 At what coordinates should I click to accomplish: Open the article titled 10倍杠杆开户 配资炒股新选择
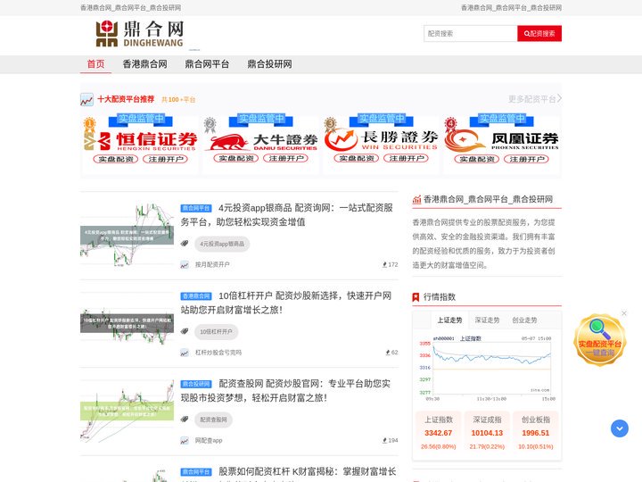[x=286, y=303]
